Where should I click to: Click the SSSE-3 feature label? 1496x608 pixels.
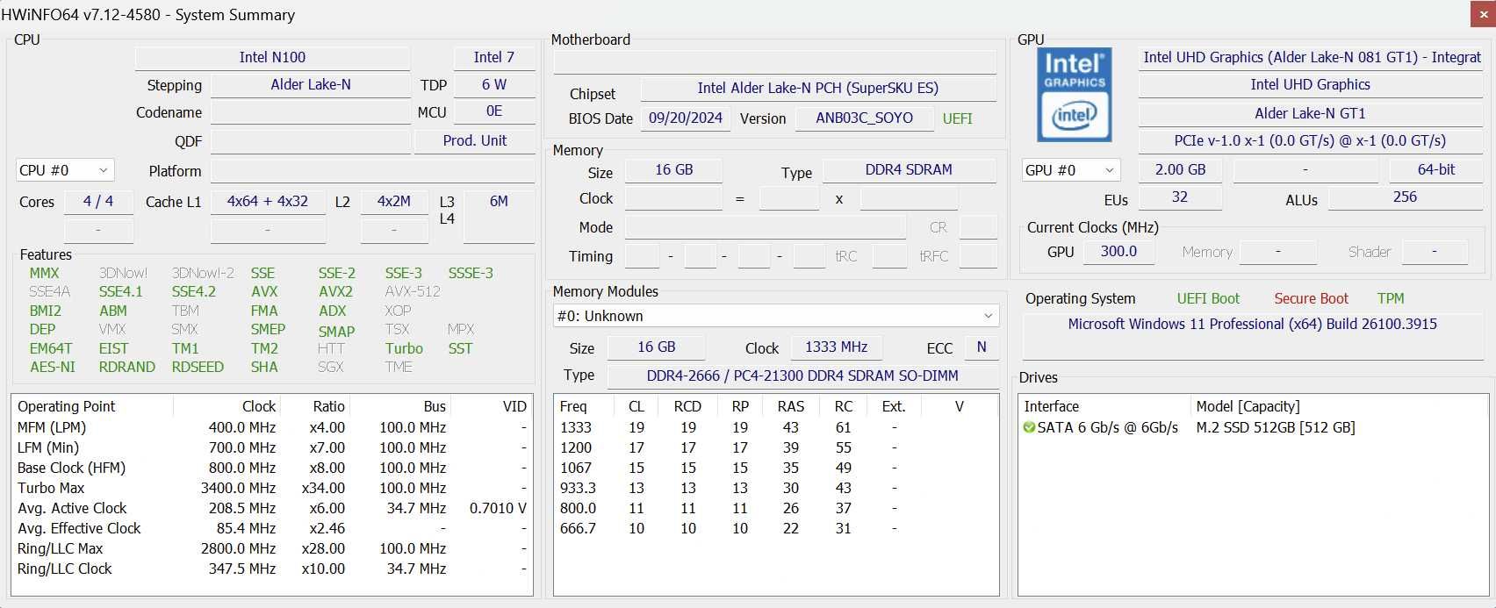(x=471, y=273)
